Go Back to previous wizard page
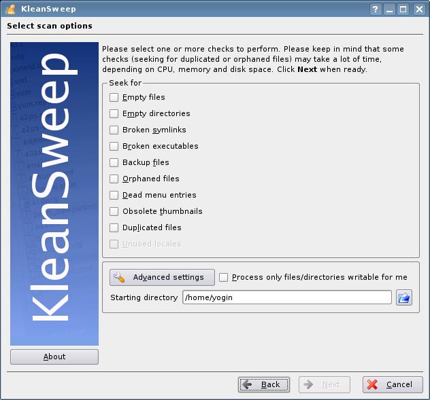The width and height of the screenshot is (430, 400). (264, 384)
